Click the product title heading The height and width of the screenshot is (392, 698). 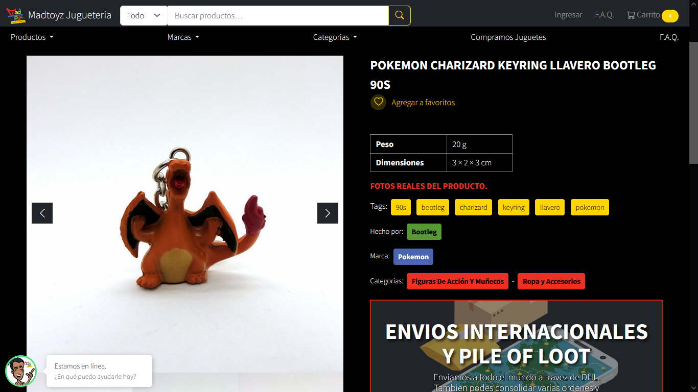[513, 75]
